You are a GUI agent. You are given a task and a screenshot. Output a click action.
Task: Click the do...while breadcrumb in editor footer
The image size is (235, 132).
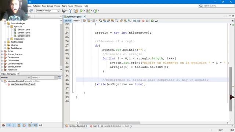[x=115, y=126]
